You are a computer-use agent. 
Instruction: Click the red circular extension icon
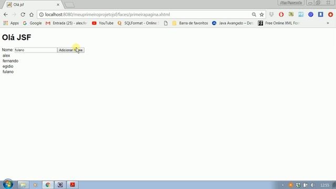coord(330,14)
